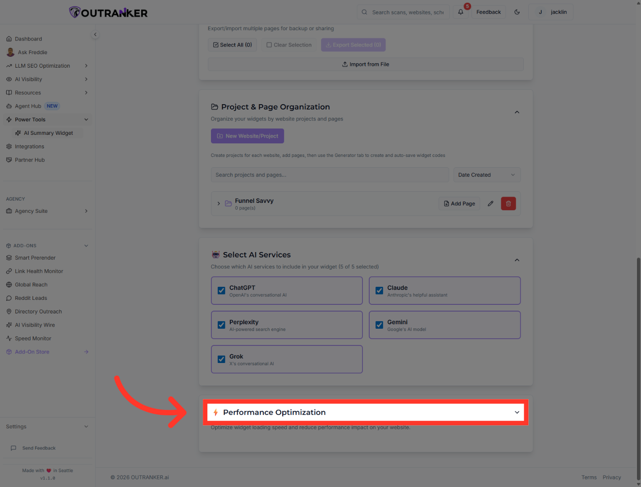Toggle the Perplexity service checkbox
The image size is (641, 487).
(x=221, y=325)
